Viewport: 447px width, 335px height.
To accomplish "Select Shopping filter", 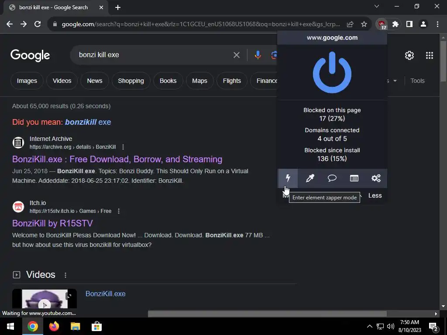I will [x=131, y=81].
